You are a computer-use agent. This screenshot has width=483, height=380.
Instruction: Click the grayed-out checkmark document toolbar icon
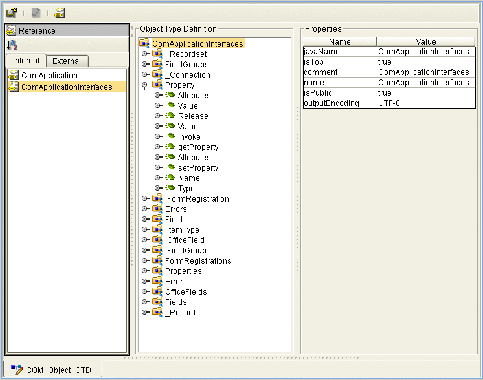(x=36, y=13)
